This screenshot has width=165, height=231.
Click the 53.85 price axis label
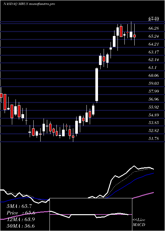pos(154,123)
